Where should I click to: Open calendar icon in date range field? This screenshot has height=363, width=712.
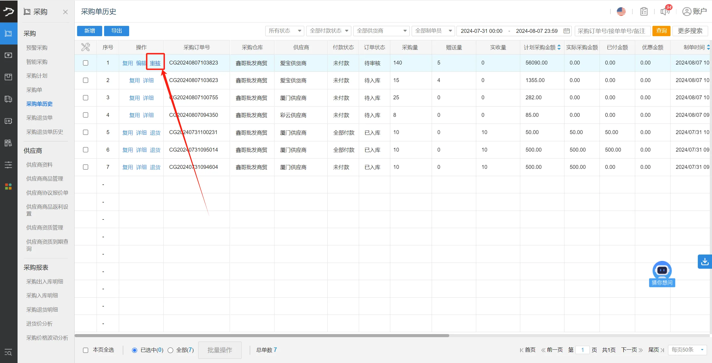[566, 31]
